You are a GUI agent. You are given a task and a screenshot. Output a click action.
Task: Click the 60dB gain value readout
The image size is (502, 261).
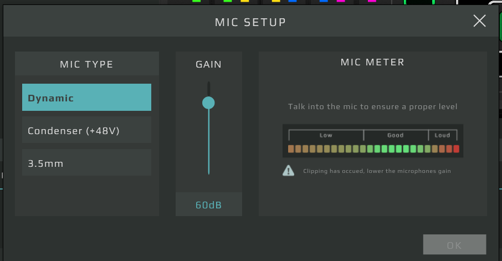tap(208, 205)
